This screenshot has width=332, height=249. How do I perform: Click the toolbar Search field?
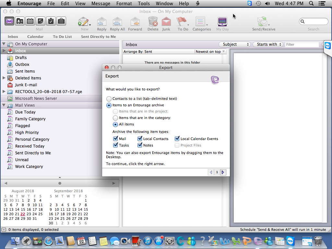314,21
